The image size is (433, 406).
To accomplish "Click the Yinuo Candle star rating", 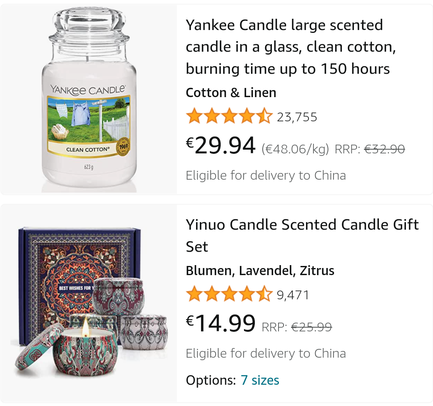I will click(229, 295).
